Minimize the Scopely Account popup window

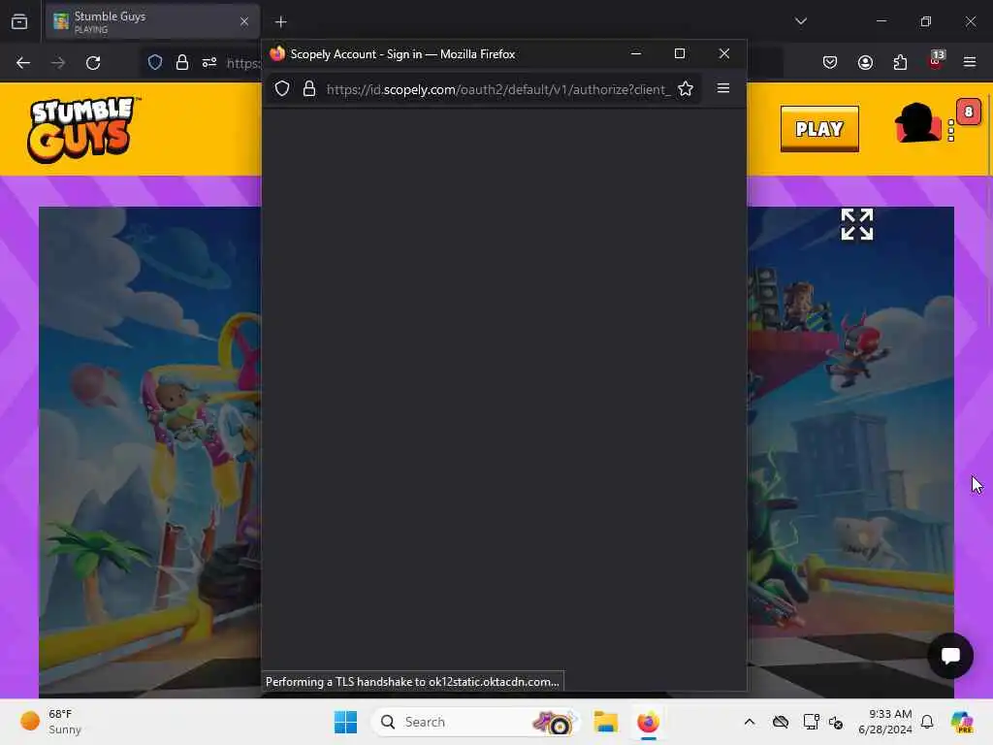pyautogui.click(x=636, y=54)
